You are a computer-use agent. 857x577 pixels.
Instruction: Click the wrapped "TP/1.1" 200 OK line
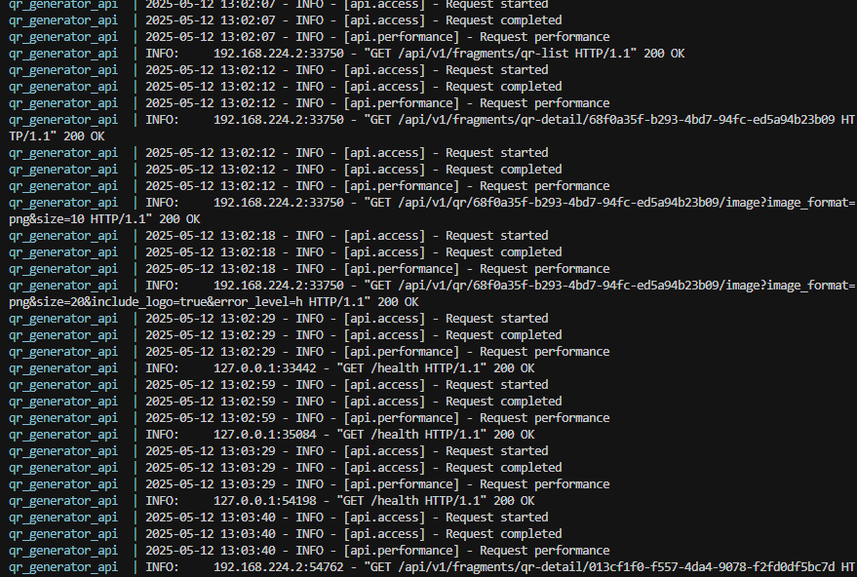tap(57, 136)
